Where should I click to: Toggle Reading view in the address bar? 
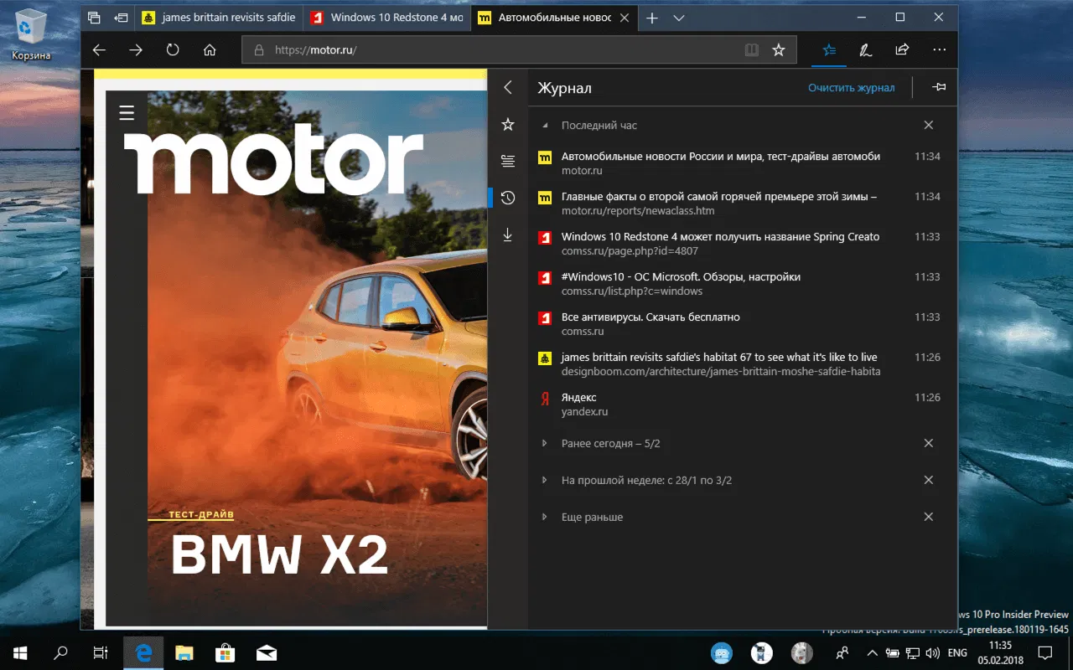click(751, 49)
